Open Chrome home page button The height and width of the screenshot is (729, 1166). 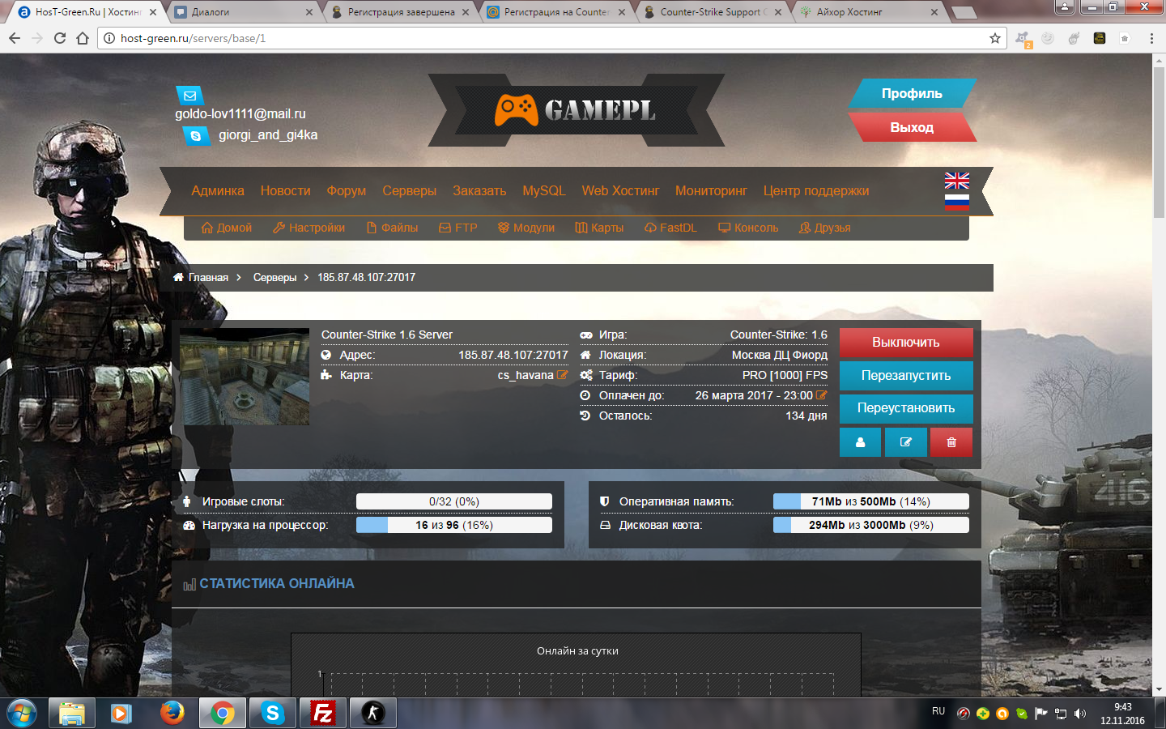tap(83, 38)
